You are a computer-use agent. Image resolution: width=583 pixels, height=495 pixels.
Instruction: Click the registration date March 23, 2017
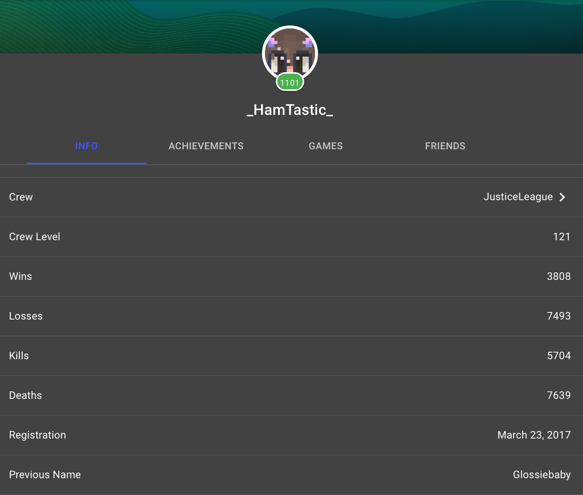point(534,435)
